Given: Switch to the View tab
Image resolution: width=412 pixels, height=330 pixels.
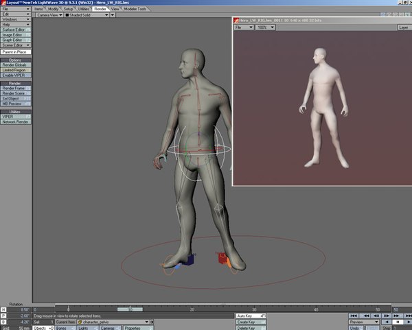Looking at the screenshot, I should pyautogui.click(x=115, y=9).
